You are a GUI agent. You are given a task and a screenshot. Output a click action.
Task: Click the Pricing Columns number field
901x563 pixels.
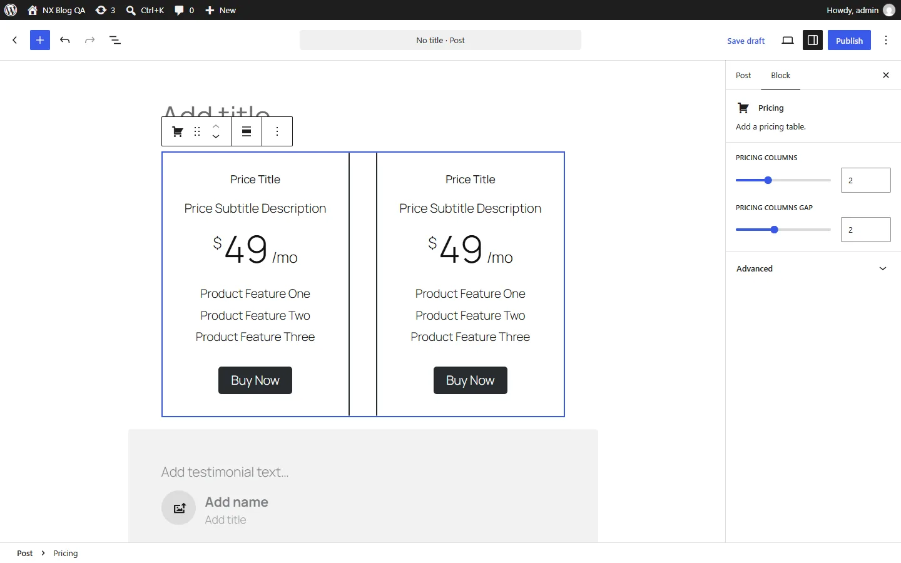tap(866, 180)
